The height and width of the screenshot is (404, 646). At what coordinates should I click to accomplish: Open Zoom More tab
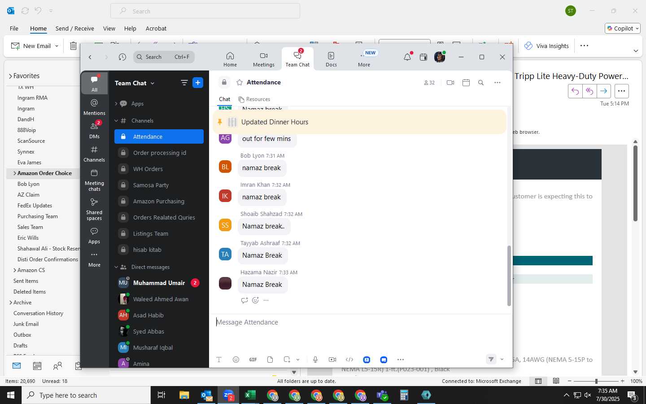click(364, 59)
